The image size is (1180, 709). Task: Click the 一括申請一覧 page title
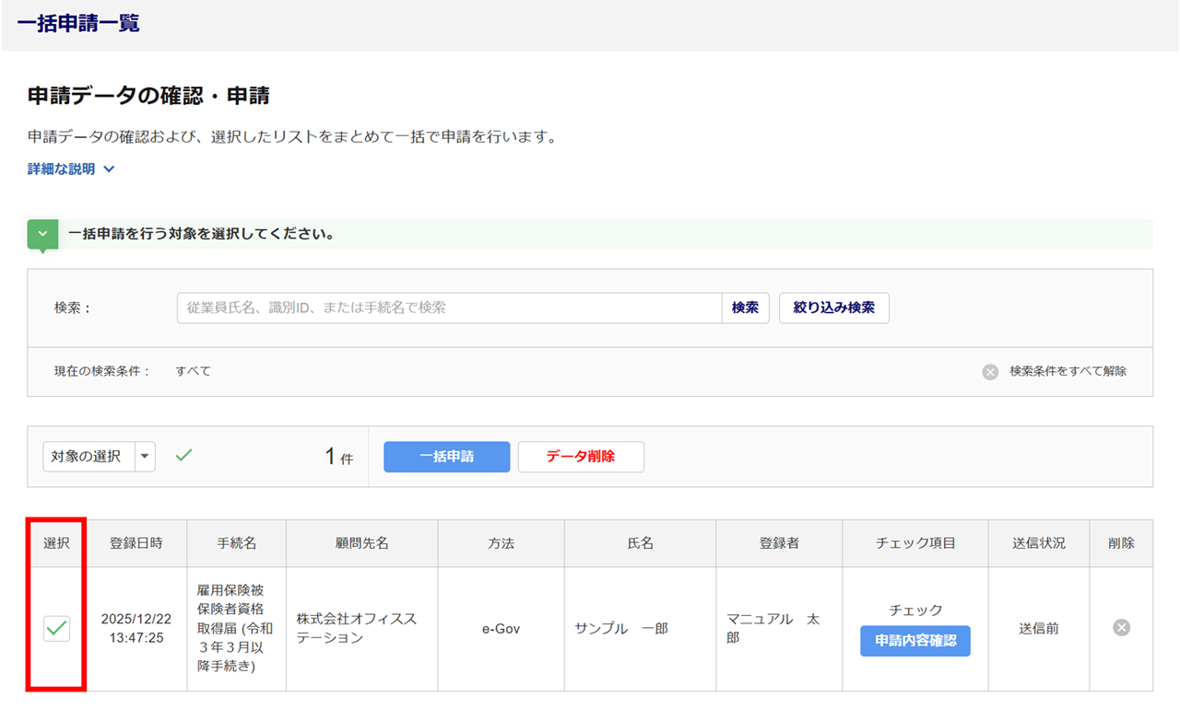(x=78, y=24)
